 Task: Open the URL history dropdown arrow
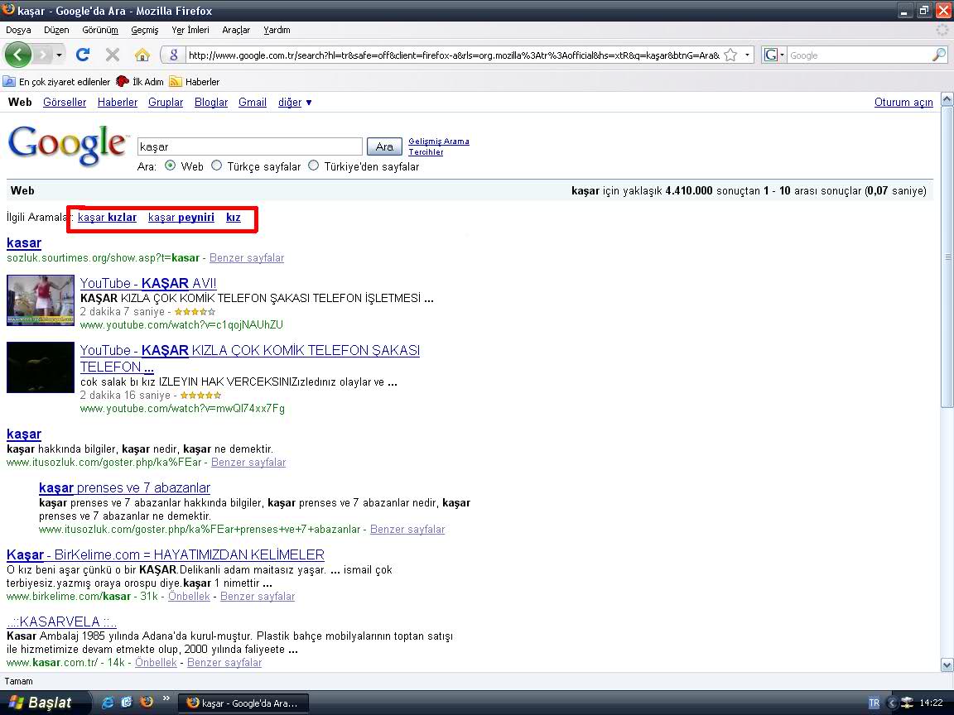click(x=747, y=55)
